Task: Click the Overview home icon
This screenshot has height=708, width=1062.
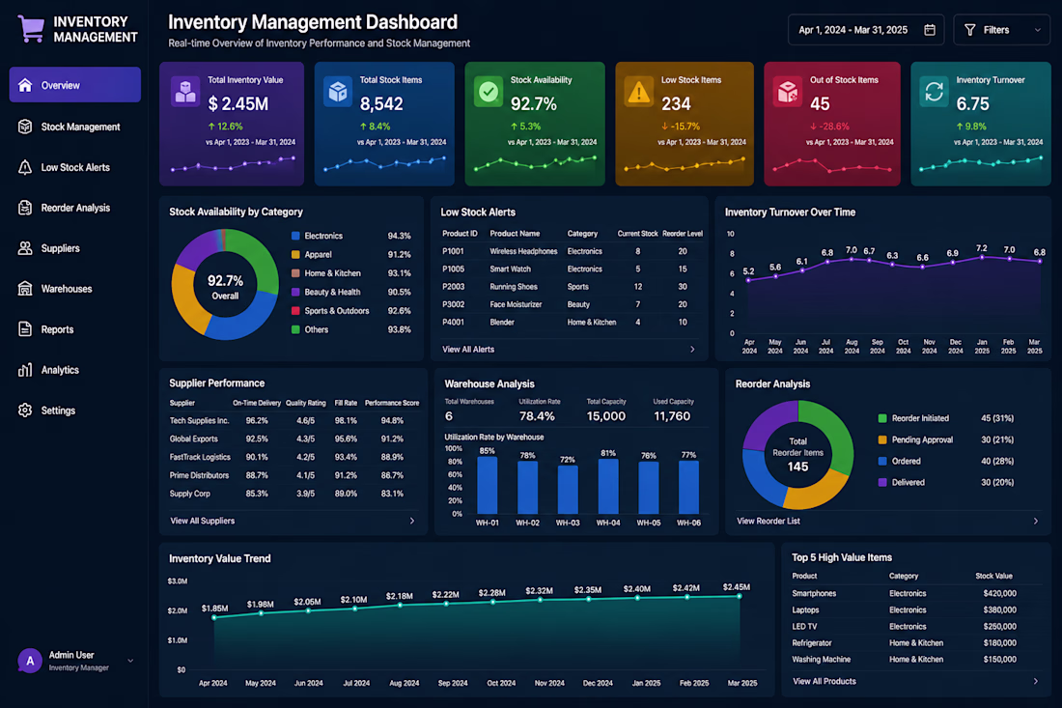Action: coord(25,85)
